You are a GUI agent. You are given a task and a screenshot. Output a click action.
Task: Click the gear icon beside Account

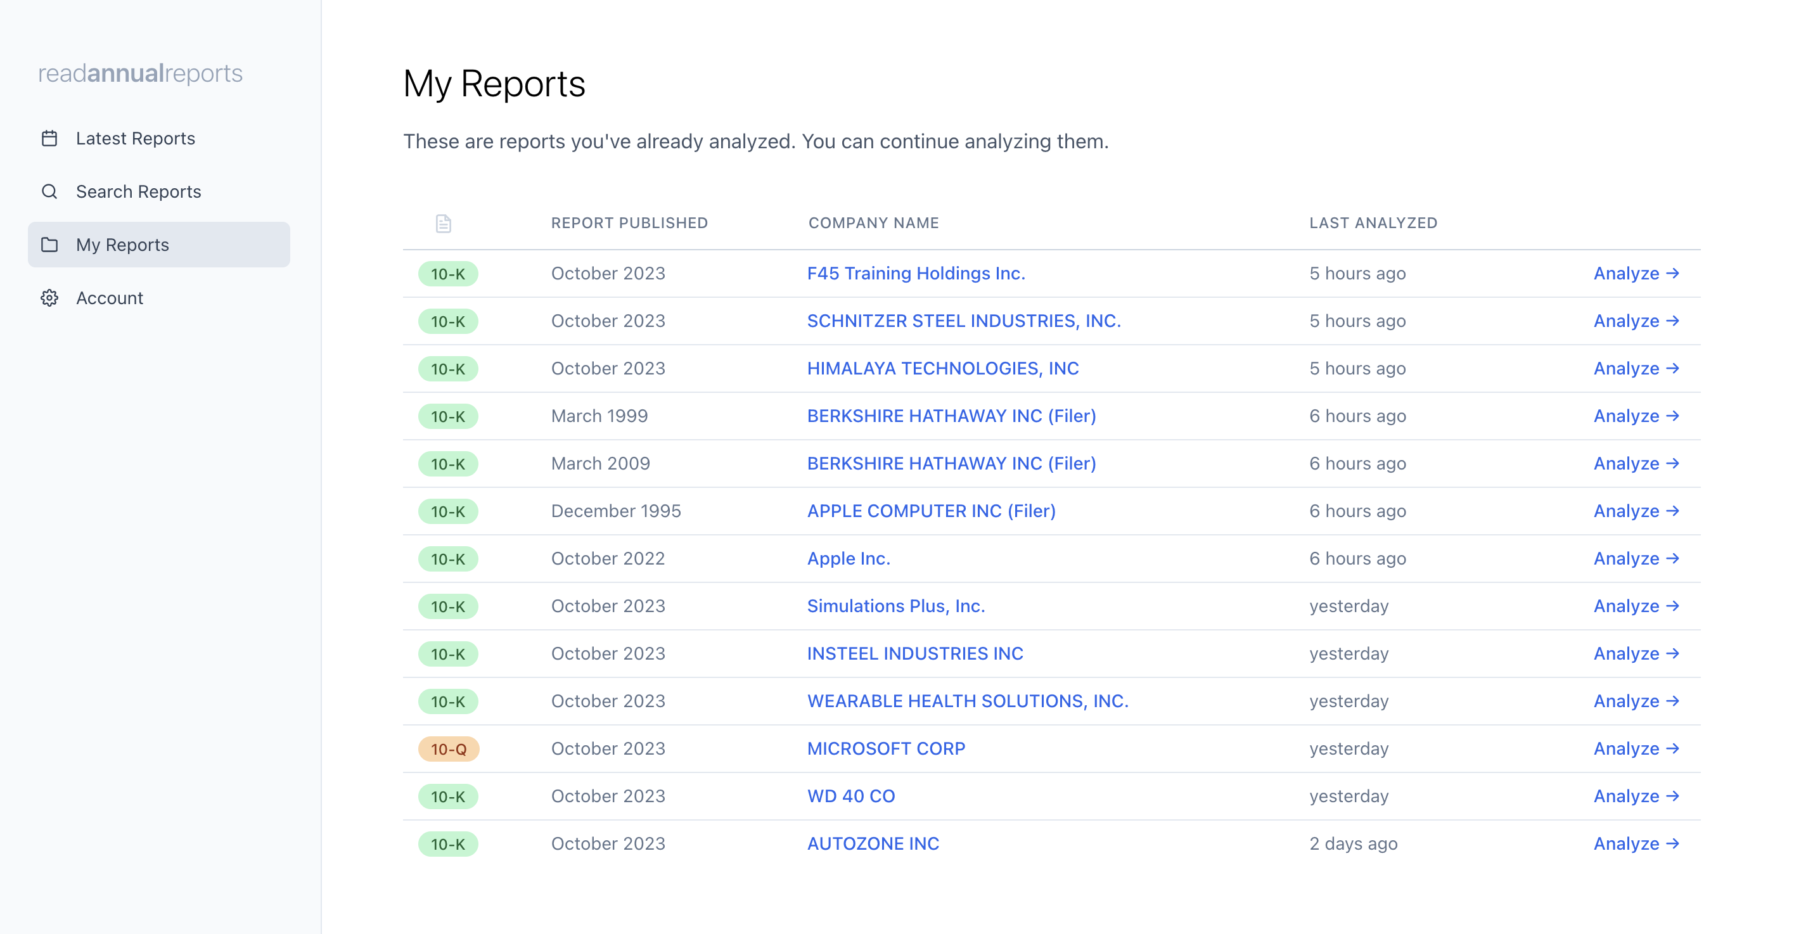(49, 298)
